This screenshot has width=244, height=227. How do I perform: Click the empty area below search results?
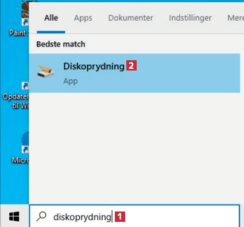pyautogui.click(x=134, y=148)
